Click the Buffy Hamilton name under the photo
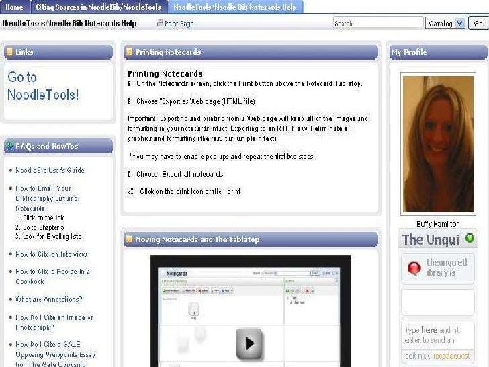Image resolution: width=489 pixels, height=367 pixels. tap(438, 224)
